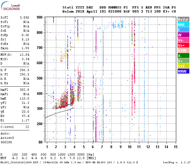Click the 4 MHz frequency axis label
The height and width of the screenshot is (164, 191).
[x=74, y=147]
